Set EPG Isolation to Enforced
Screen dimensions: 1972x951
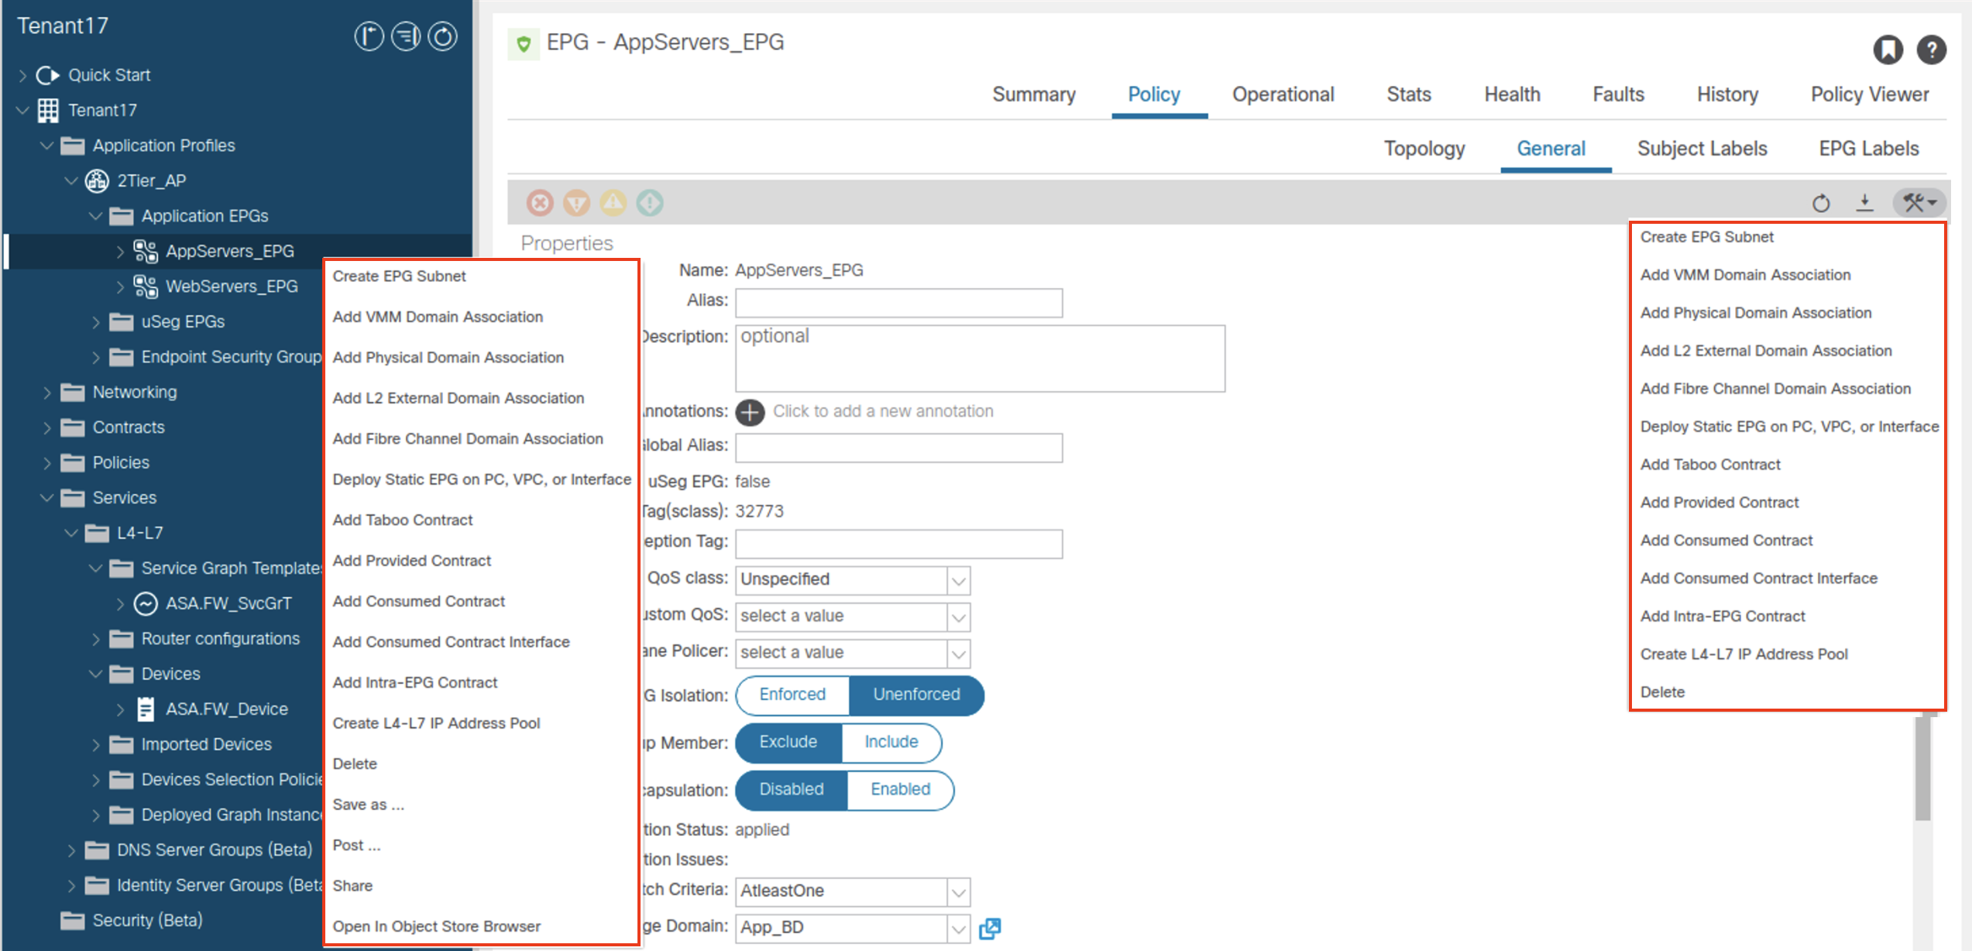click(x=792, y=695)
